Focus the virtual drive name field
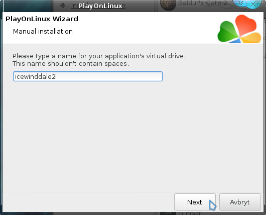The height and width of the screenshot is (215, 266). coord(88,76)
